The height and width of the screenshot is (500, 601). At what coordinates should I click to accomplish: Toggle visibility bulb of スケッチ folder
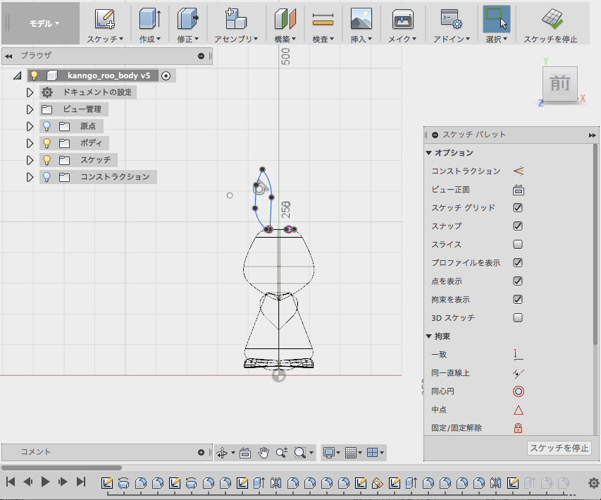(x=47, y=160)
